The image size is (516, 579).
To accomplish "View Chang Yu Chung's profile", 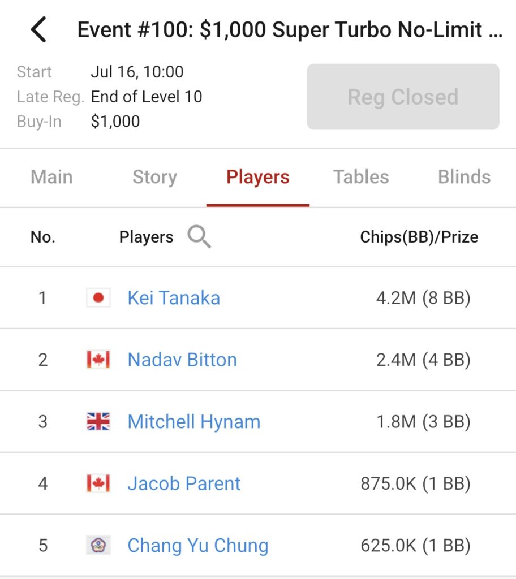I will 198,546.
